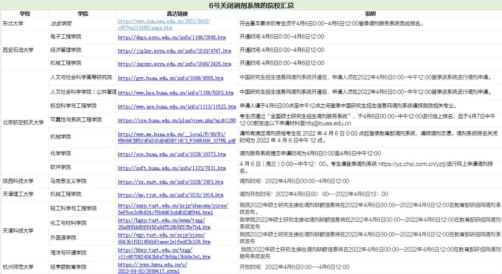Select the 东北大学 description starting 符合基本要求的考生
This screenshot has height=274, width=502.
(370, 24)
